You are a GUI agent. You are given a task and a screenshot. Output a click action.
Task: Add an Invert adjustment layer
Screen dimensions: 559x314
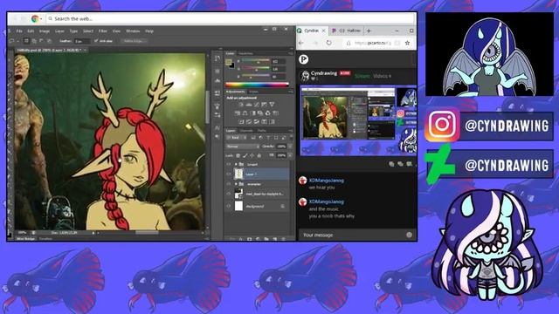coord(241,122)
